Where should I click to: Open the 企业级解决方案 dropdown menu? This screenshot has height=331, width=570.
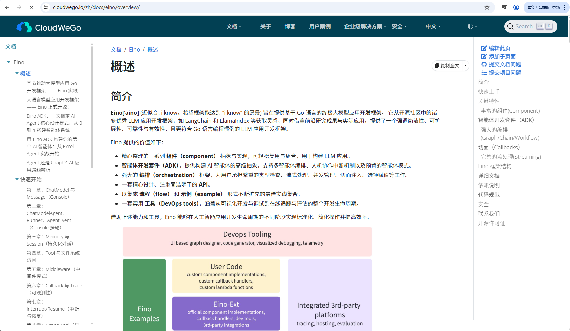point(365,26)
